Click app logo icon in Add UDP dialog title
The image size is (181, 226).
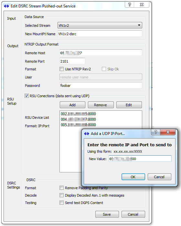pyautogui.click(x=87, y=134)
